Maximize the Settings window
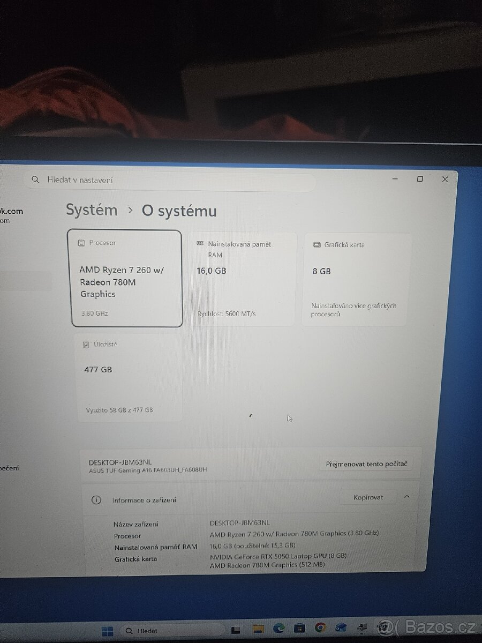The height and width of the screenshot is (643, 482). click(420, 179)
